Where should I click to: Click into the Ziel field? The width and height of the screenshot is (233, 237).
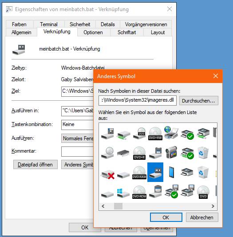tap(78, 91)
